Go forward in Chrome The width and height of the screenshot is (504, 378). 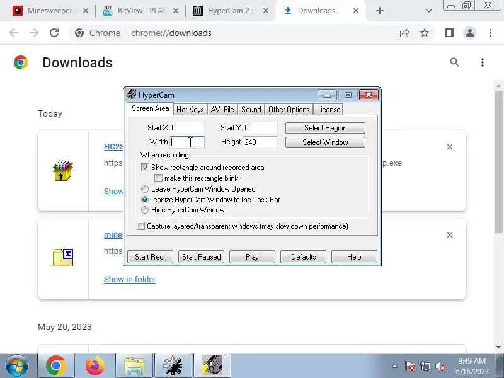(x=34, y=33)
